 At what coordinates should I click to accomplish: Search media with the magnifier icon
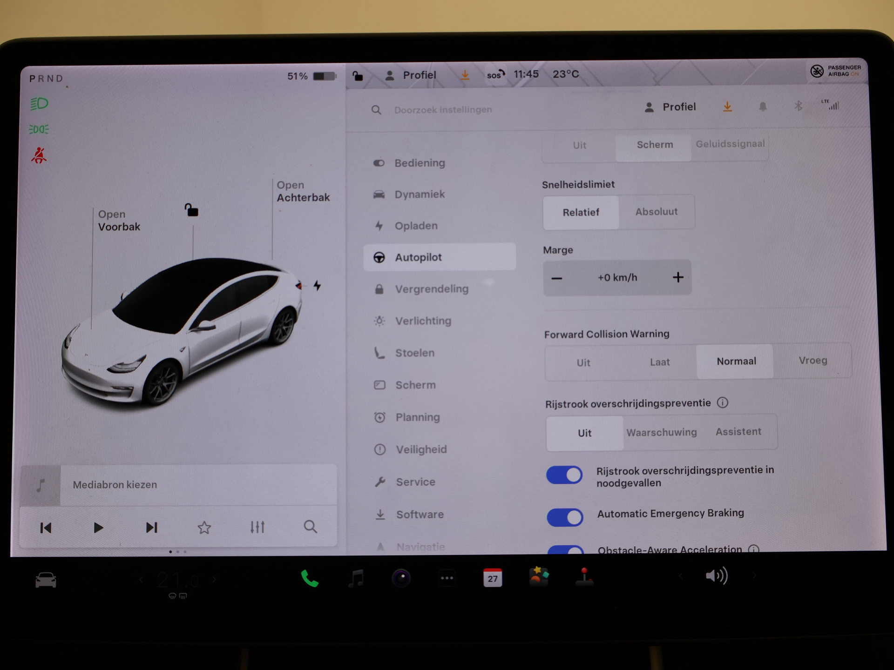coord(311,527)
